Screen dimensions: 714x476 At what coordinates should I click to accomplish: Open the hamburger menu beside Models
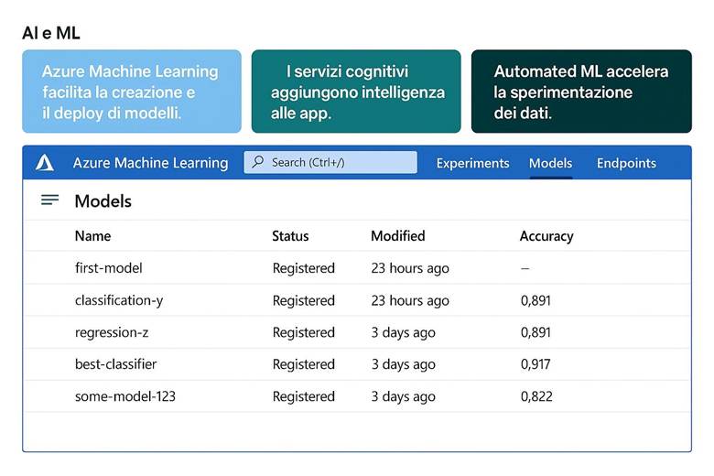click(50, 200)
